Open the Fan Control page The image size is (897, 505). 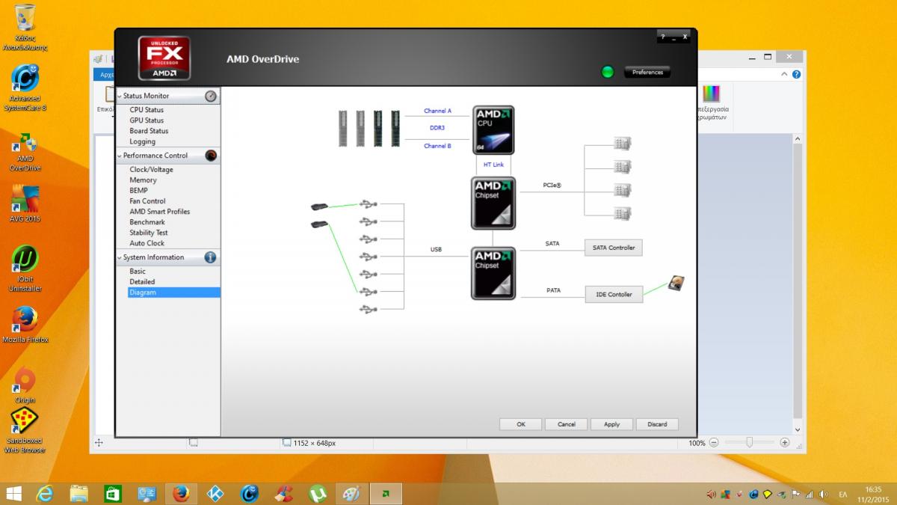pyautogui.click(x=147, y=201)
